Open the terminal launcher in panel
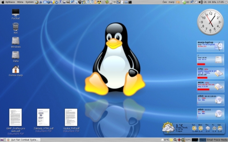Viewport: 228px width, 142px height. coord(130,2)
